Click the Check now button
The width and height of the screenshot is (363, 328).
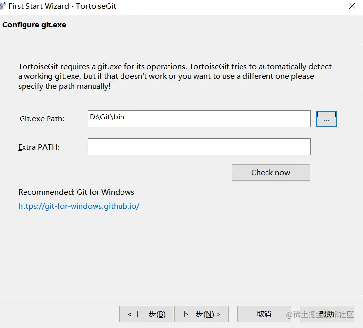pos(270,172)
